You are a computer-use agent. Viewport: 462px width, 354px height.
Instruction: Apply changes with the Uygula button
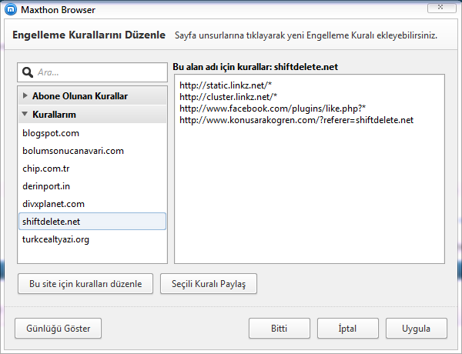[x=417, y=329]
